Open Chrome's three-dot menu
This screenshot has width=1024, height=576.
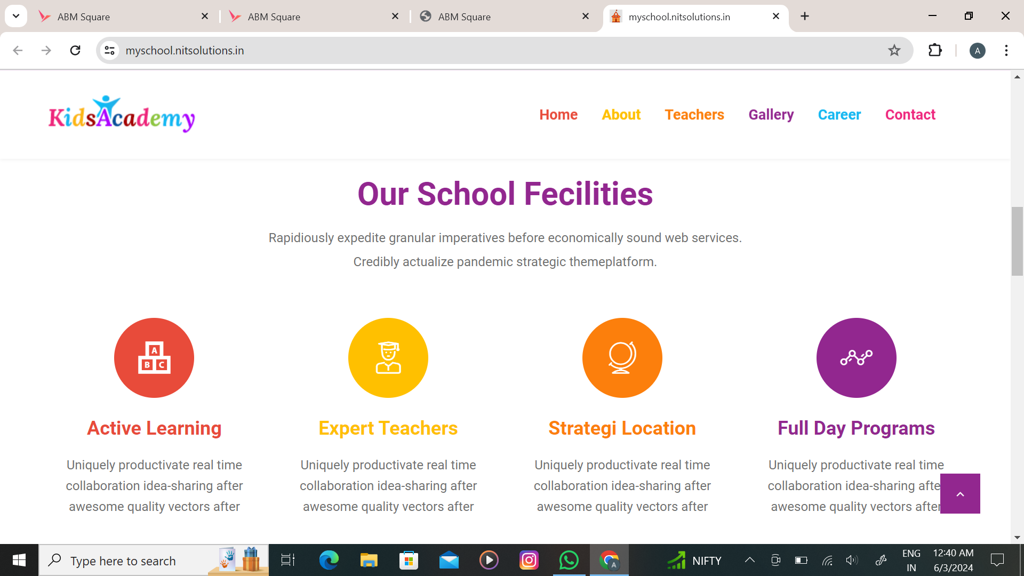click(x=1006, y=51)
